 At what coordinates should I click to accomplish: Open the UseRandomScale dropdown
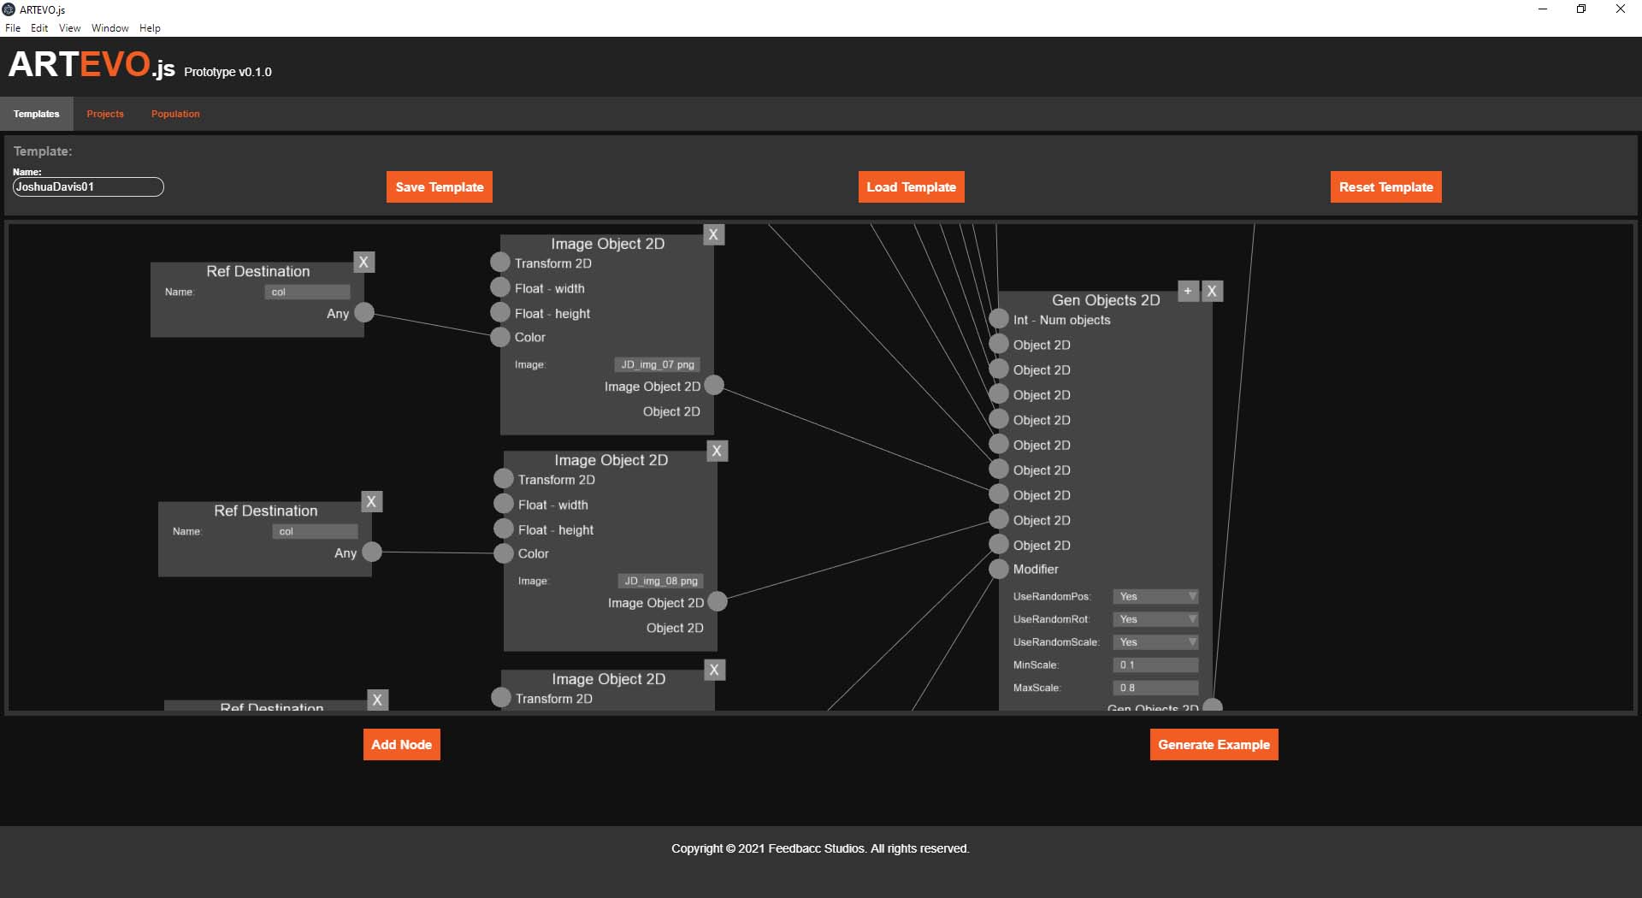pyautogui.click(x=1155, y=642)
